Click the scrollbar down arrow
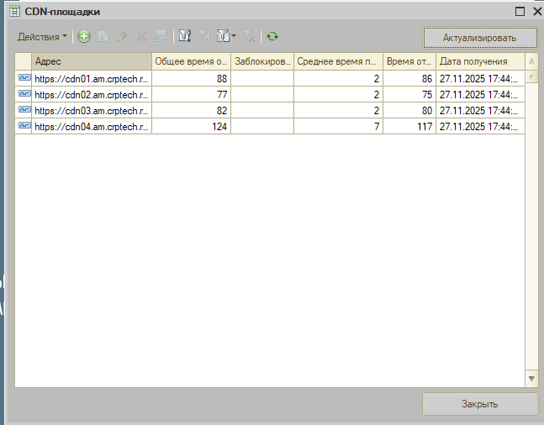This screenshot has width=544, height=425. (x=531, y=380)
